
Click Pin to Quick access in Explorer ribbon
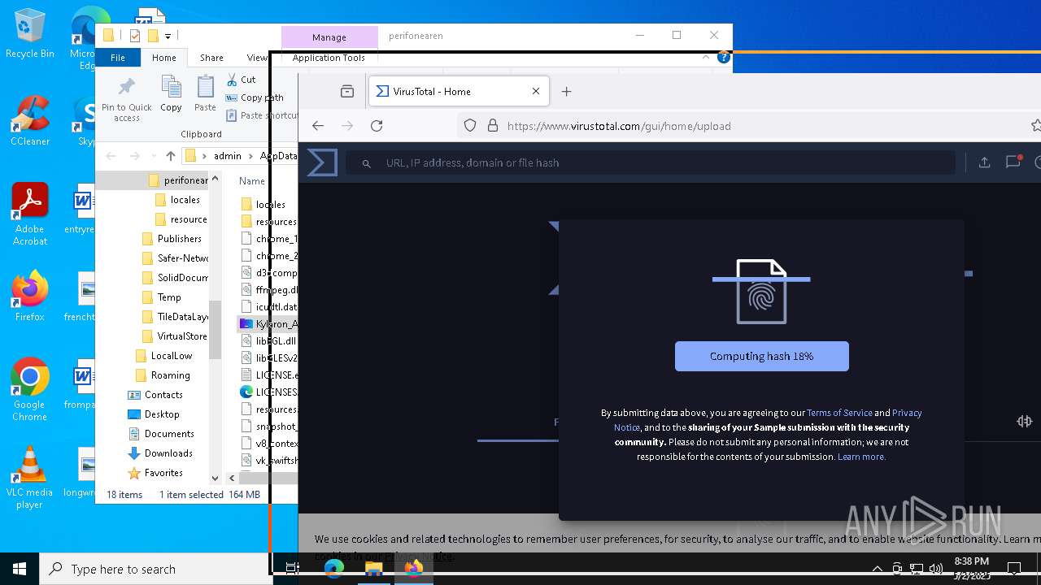127,99
